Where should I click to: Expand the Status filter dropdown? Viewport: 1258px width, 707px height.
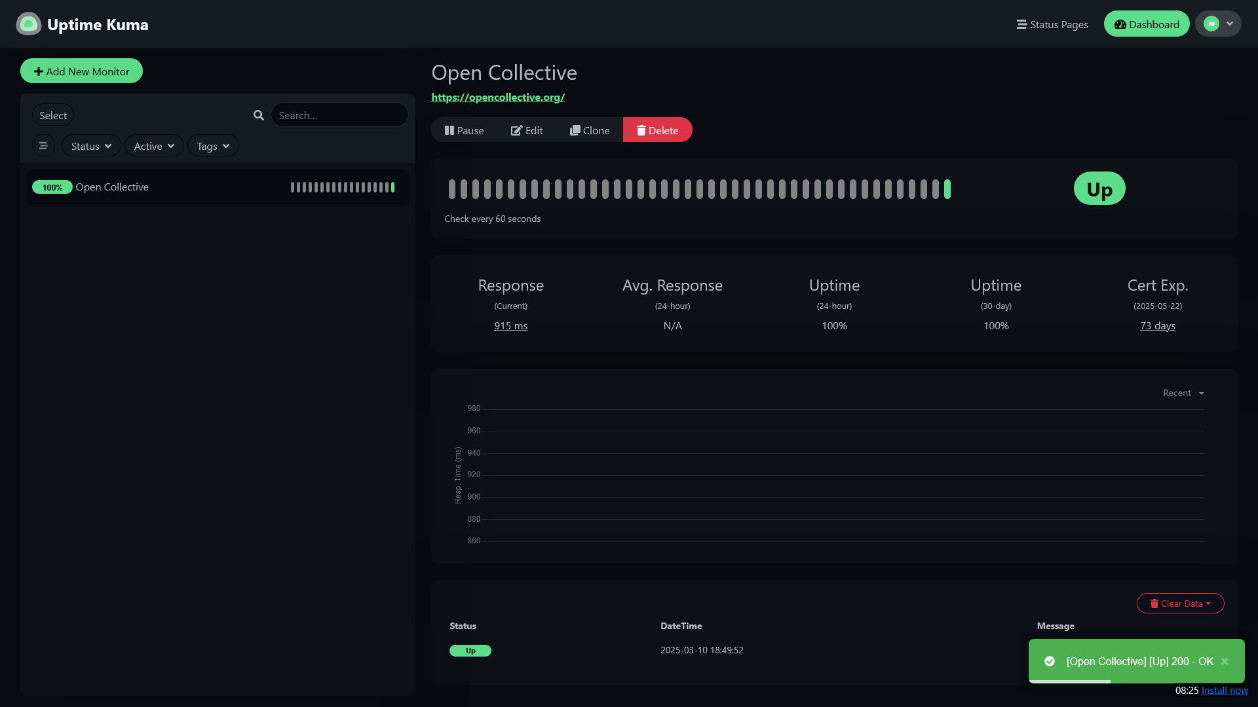(91, 146)
